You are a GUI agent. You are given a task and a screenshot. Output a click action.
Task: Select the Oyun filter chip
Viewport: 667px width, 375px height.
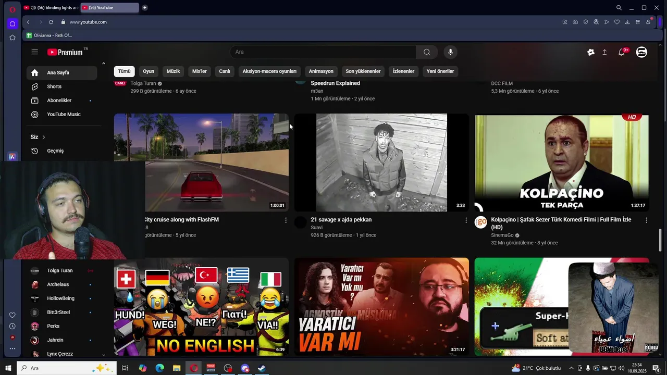coord(149,71)
